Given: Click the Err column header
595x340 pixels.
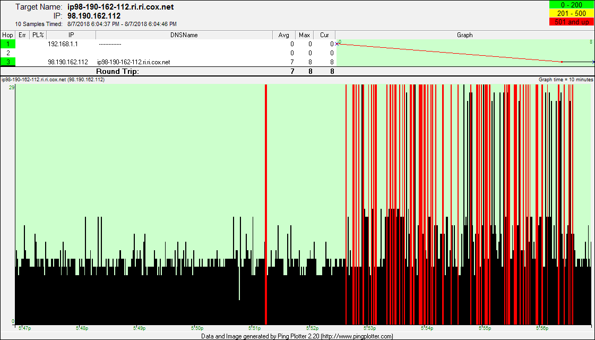Looking at the screenshot, I should pyautogui.click(x=22, y=35).
